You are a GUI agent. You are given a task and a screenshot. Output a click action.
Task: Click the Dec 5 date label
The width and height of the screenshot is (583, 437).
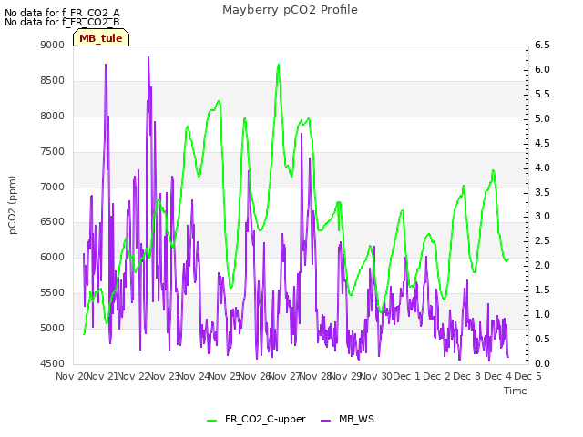click(528, 376)
